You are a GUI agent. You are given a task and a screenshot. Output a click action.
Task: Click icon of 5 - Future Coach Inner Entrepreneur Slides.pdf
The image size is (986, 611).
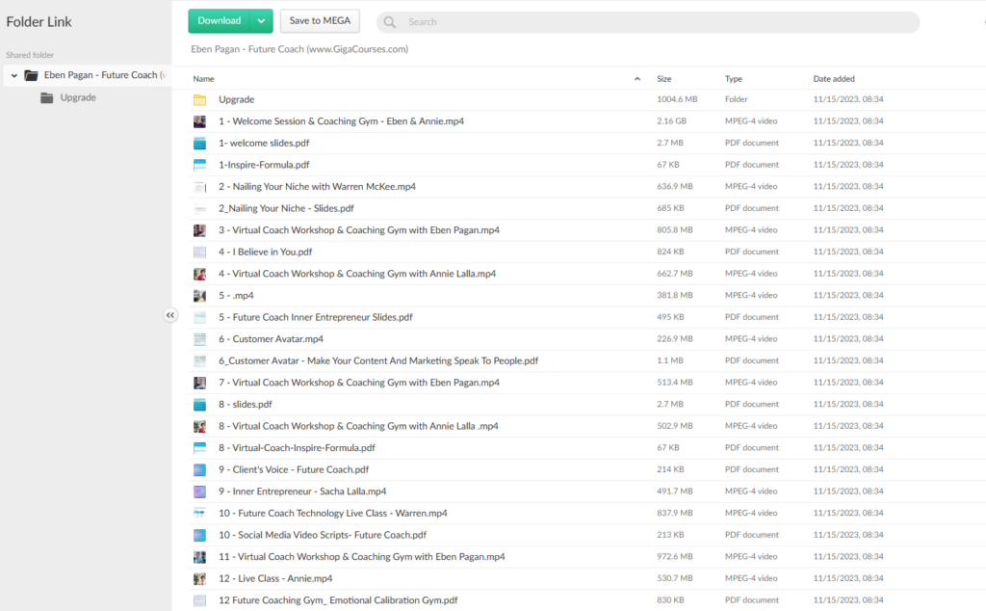pyautogui.click(x=199, y=317)
